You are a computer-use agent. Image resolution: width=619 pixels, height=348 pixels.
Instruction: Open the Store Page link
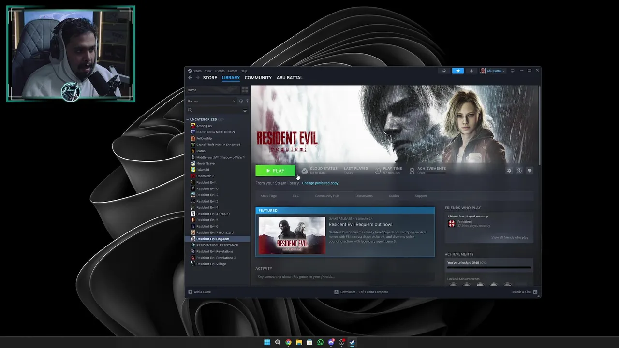tap(268, 196)
